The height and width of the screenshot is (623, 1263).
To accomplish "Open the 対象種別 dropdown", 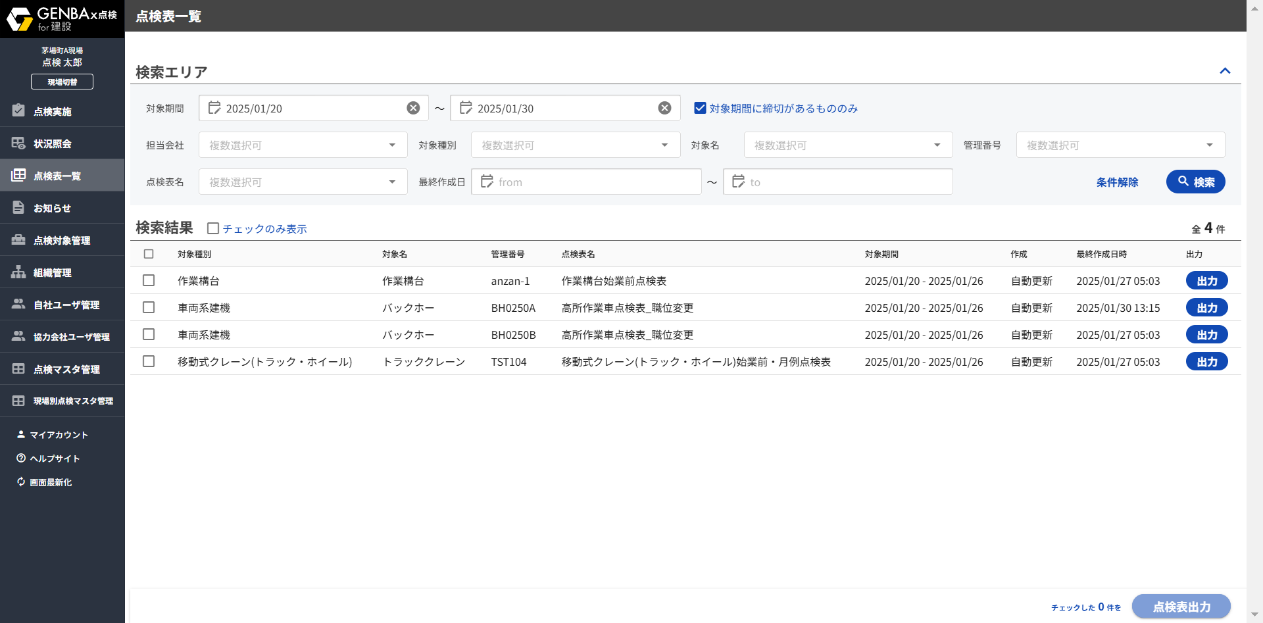I will coord(664,145).
